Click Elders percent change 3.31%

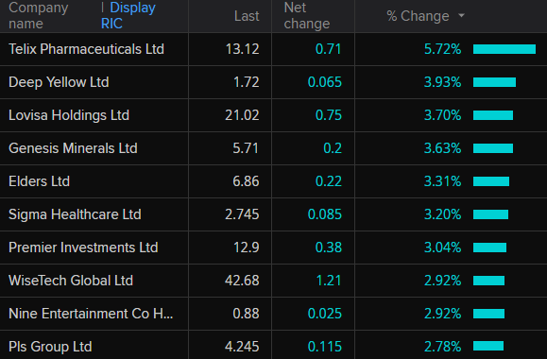[x=442, y=181]
